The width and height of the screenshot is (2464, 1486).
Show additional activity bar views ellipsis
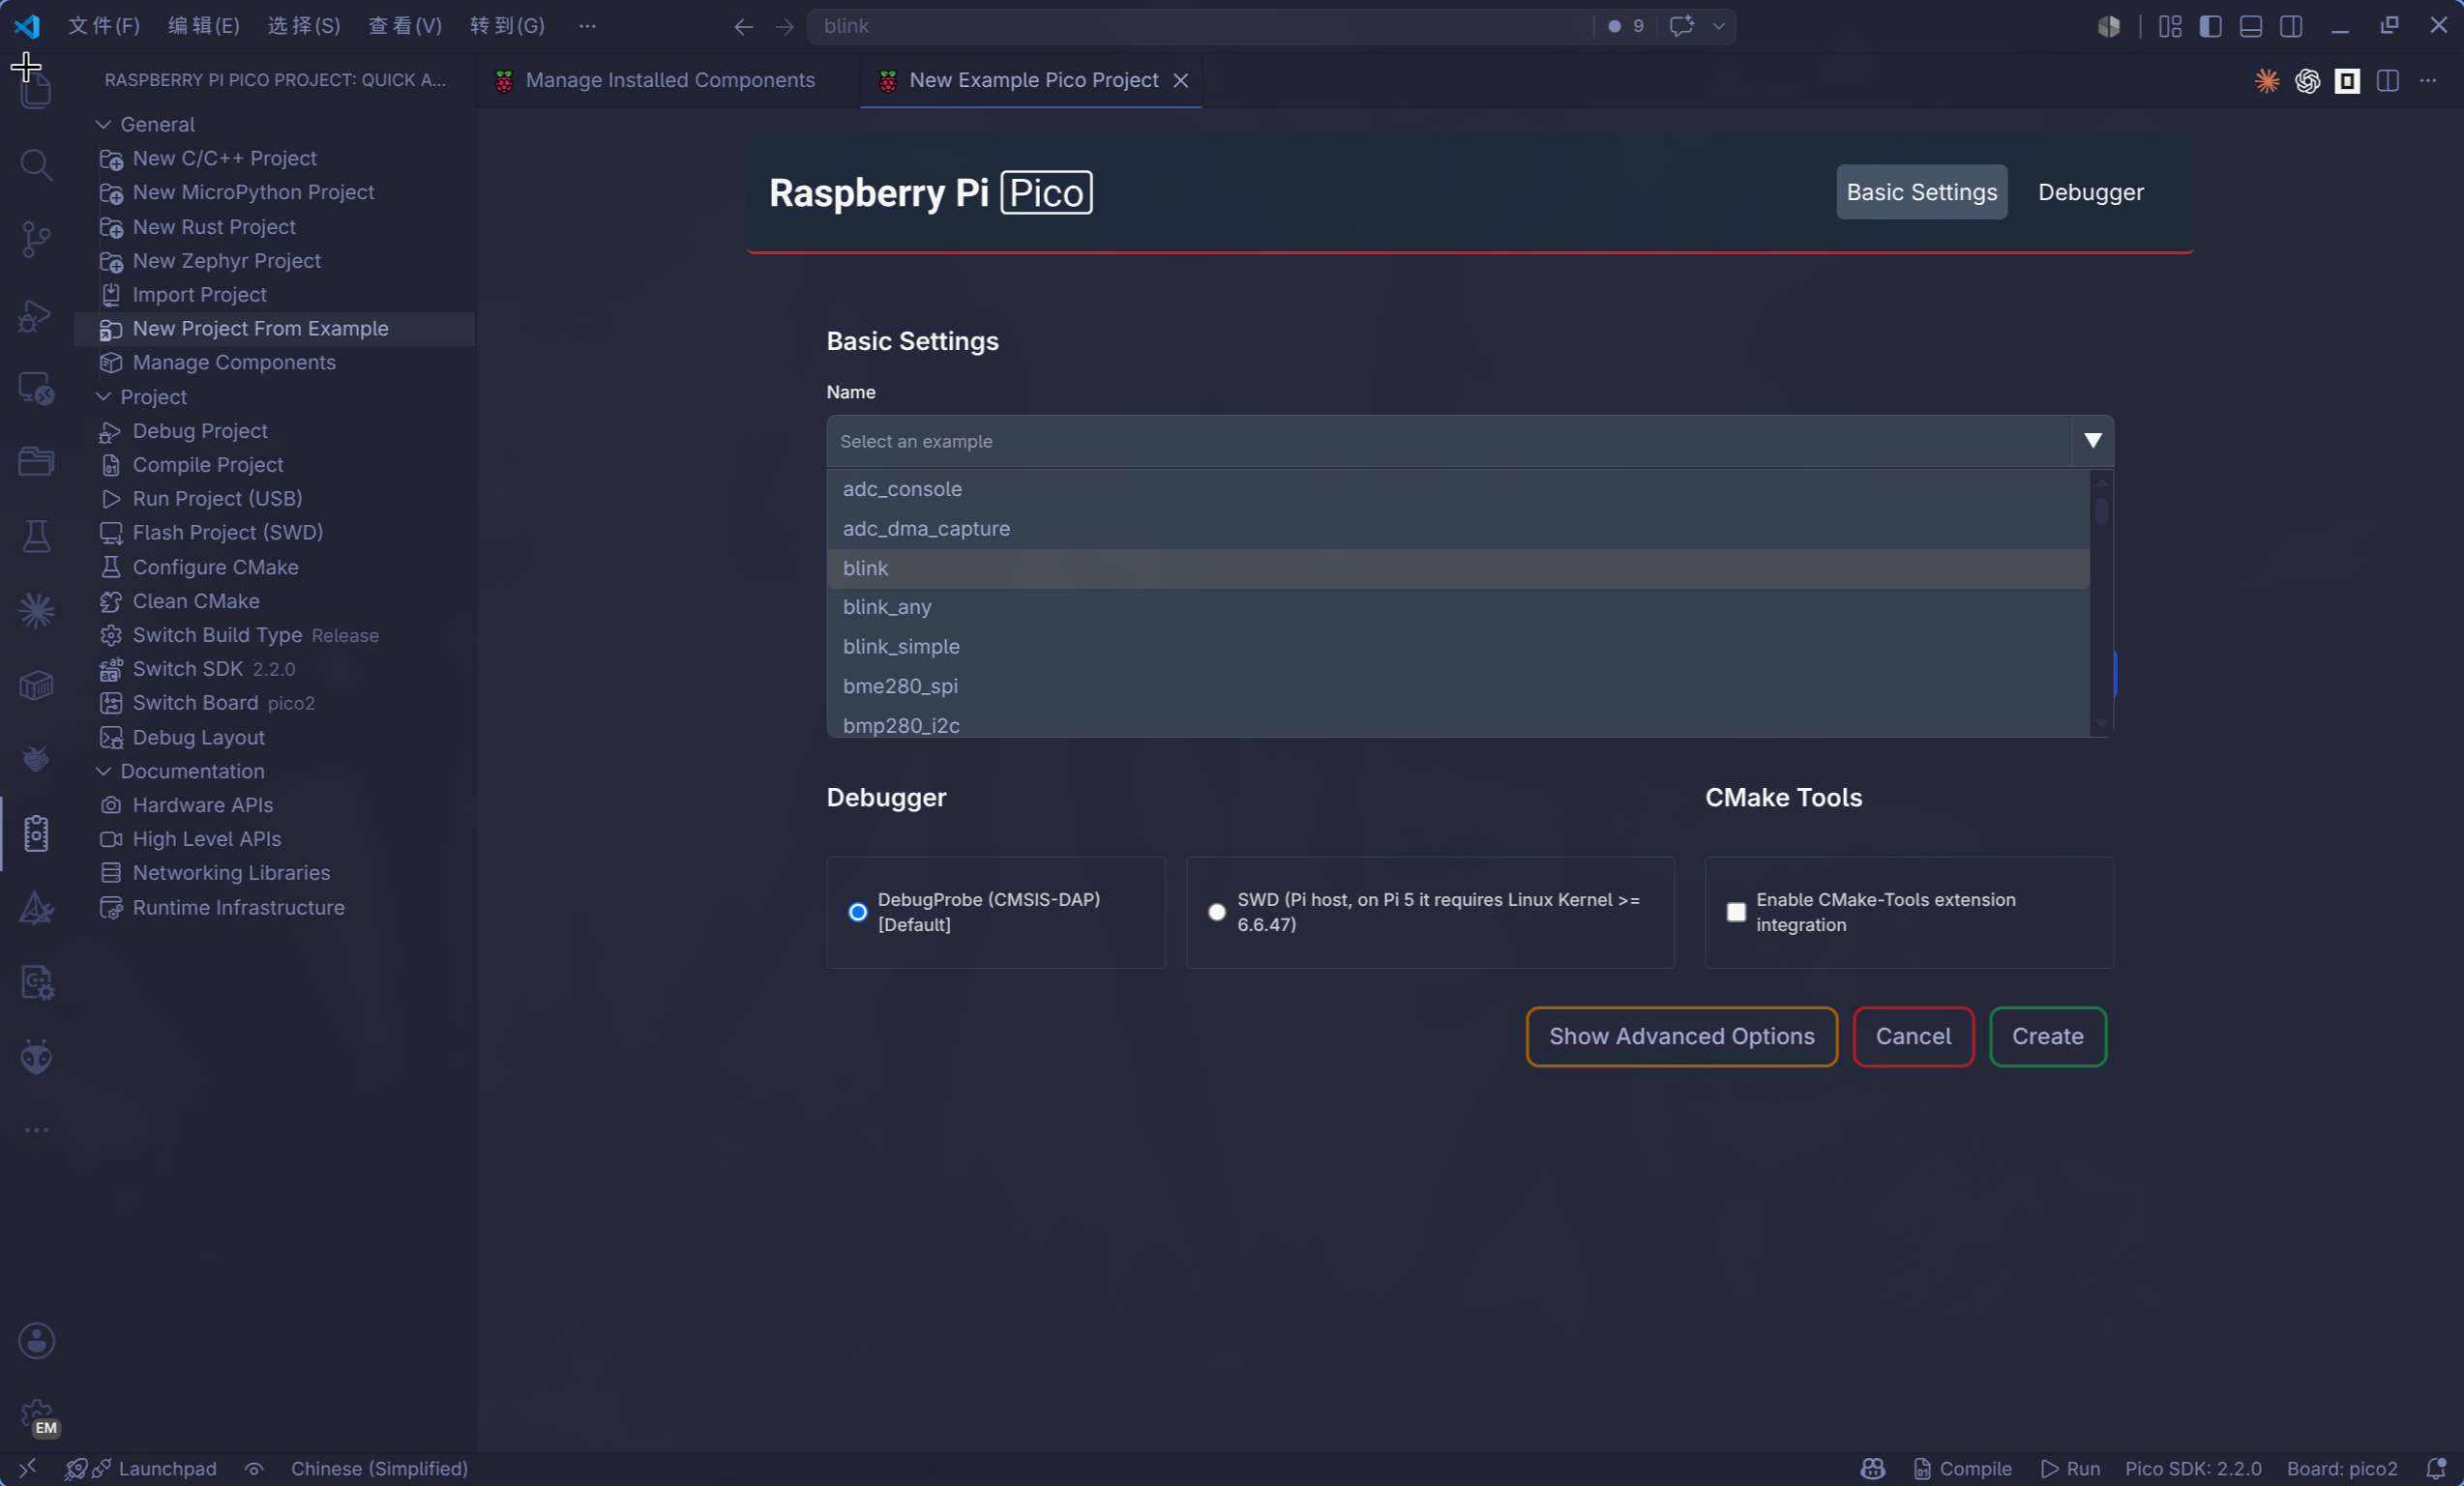pos(36,1130)
